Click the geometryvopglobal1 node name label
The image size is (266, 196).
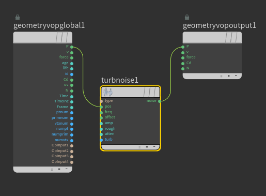pos(49,25)
